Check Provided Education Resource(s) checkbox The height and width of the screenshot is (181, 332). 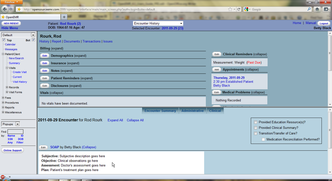point(256,122)
